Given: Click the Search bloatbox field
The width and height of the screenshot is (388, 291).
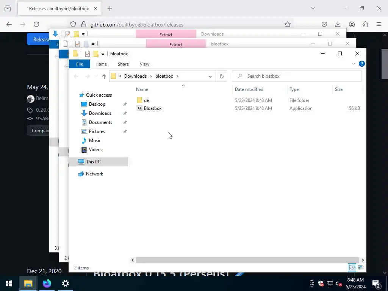Looking at the screenshot, I should pyautogui.click(x=296, y=76).
